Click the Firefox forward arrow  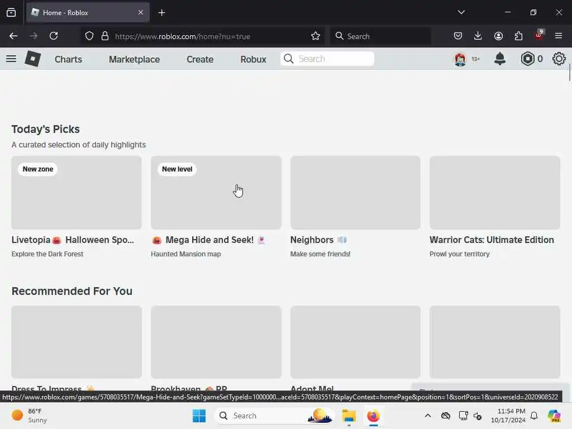click(34, 36)
